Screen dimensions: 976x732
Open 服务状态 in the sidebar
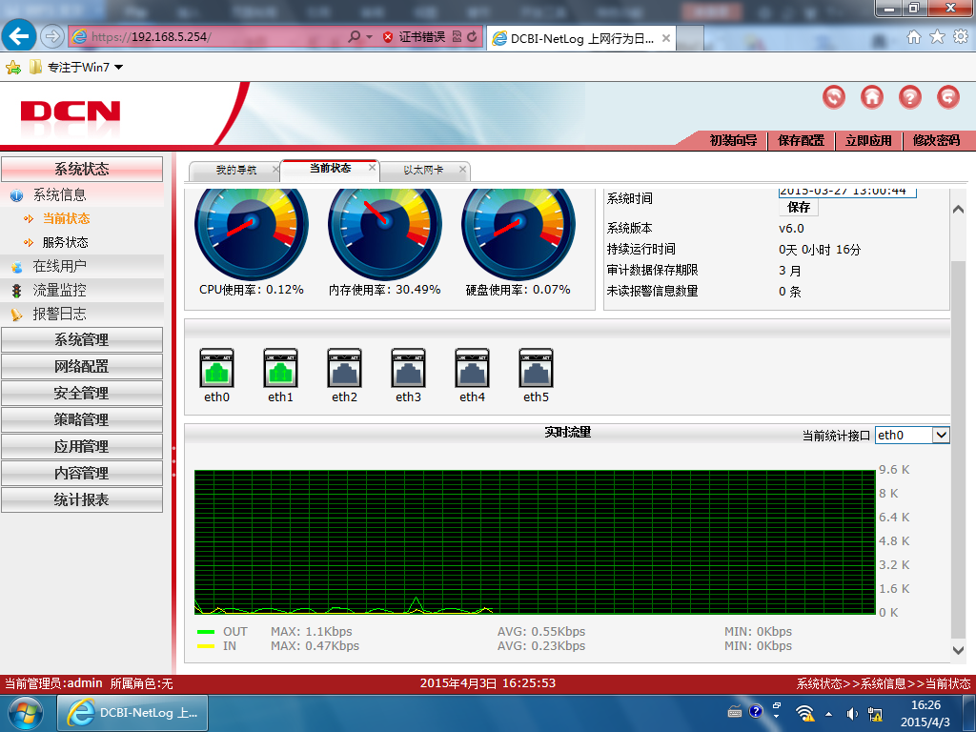(65, 243)
